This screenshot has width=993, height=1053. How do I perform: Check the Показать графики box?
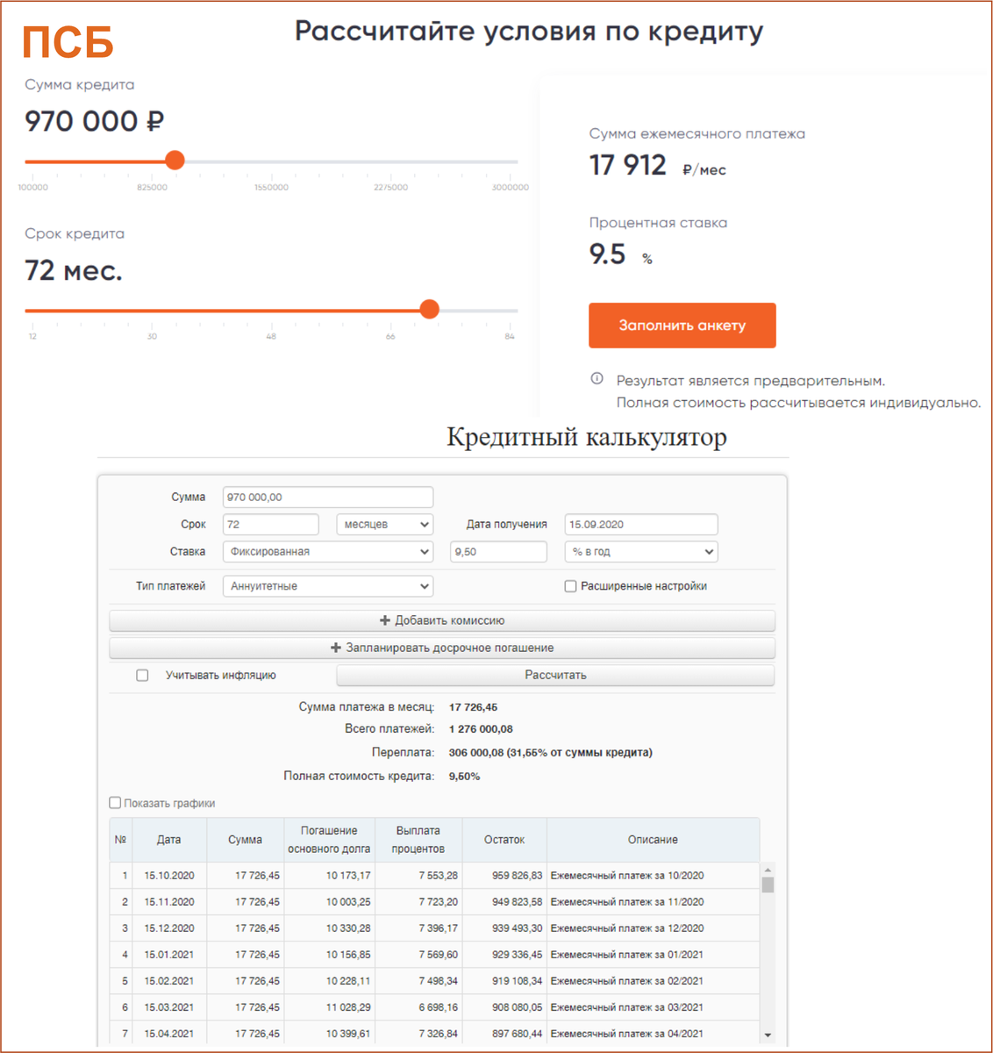click(115, 803)
